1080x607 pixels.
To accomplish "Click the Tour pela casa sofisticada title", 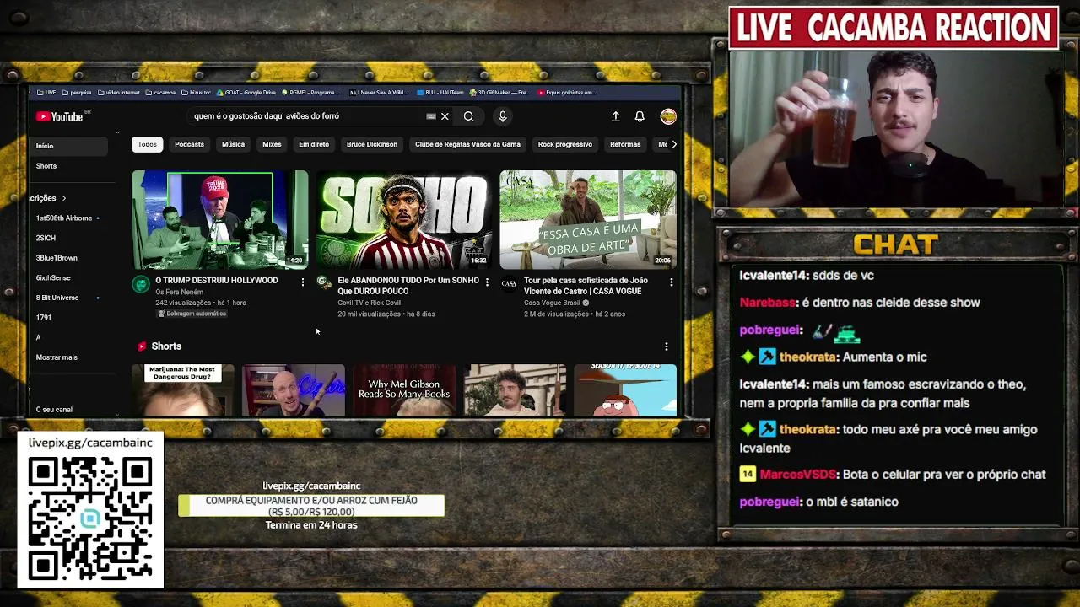I will tap(586, 286).
